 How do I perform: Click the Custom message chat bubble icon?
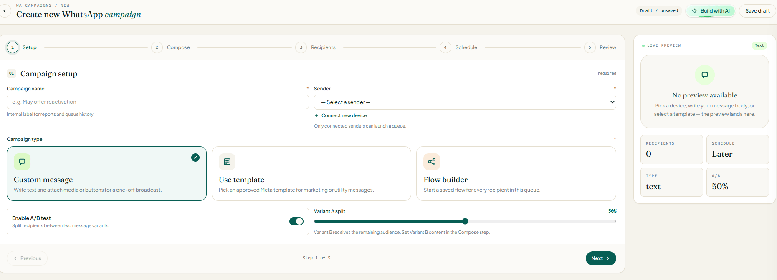point(22,162)
